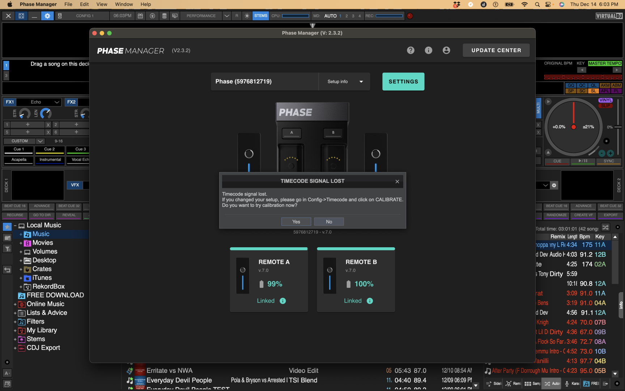Click the CUE button on deck 2
The height and width of the screenshot is (391, 625).
(557, 161)
